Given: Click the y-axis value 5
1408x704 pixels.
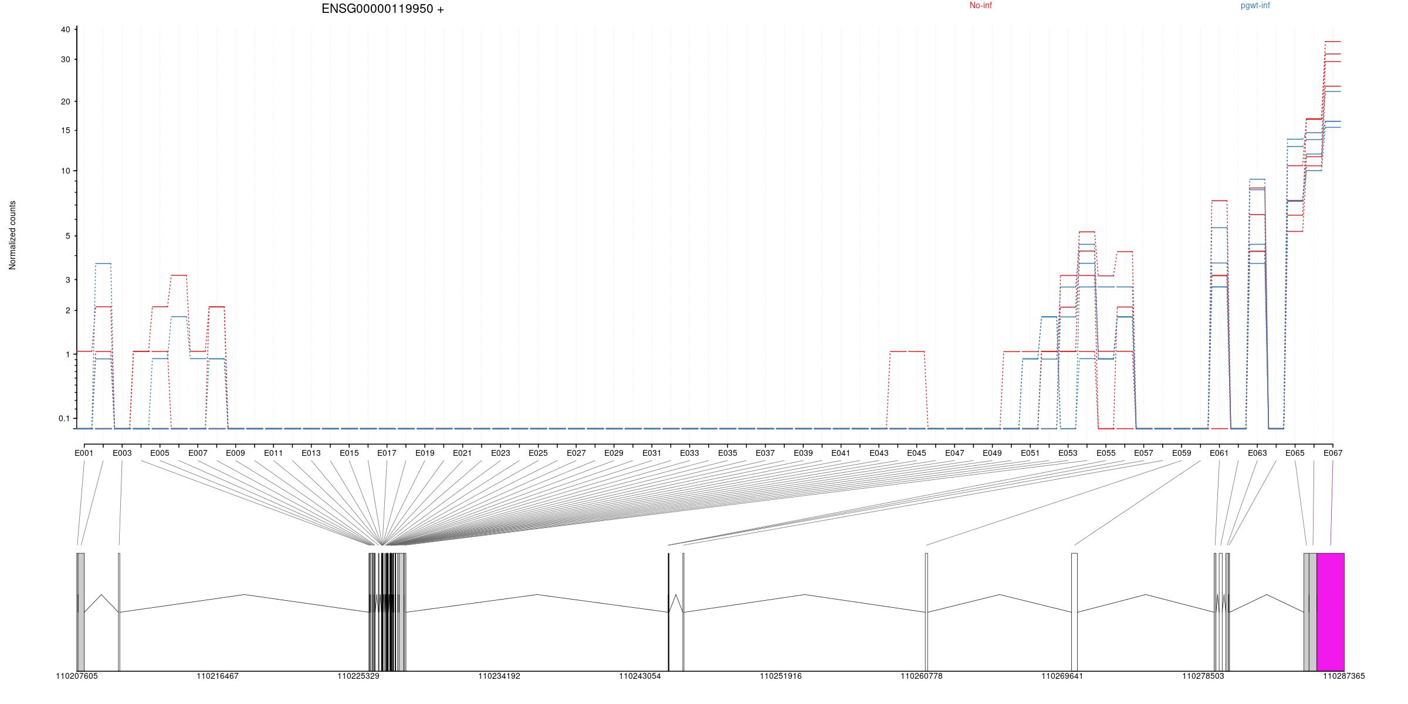Looking at the screenshot, I should click(67, 236).
